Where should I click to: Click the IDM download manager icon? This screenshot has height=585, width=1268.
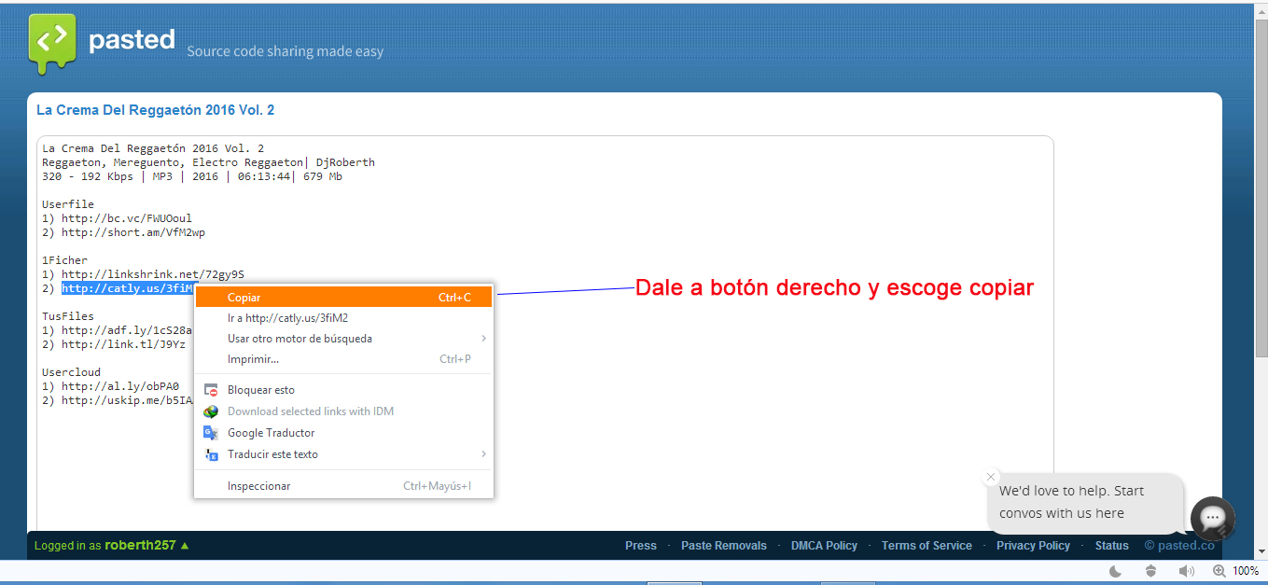coord(212,411)
